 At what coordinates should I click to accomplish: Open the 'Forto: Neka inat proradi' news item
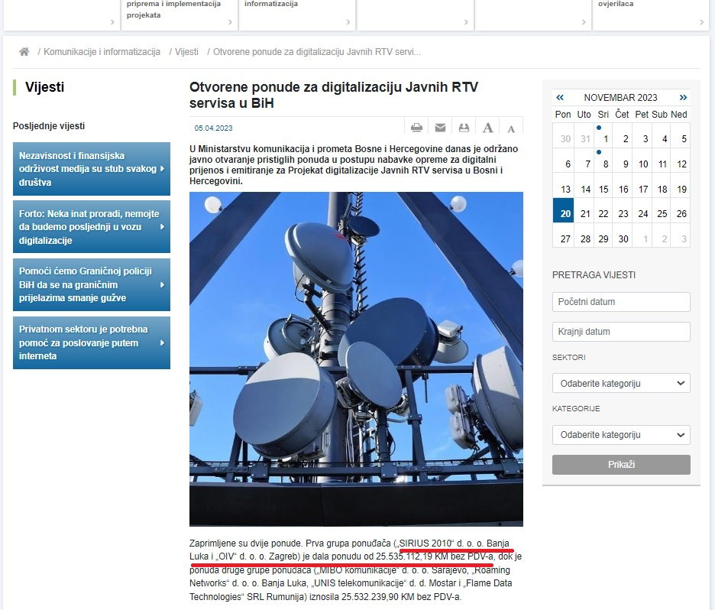point(91,227)
